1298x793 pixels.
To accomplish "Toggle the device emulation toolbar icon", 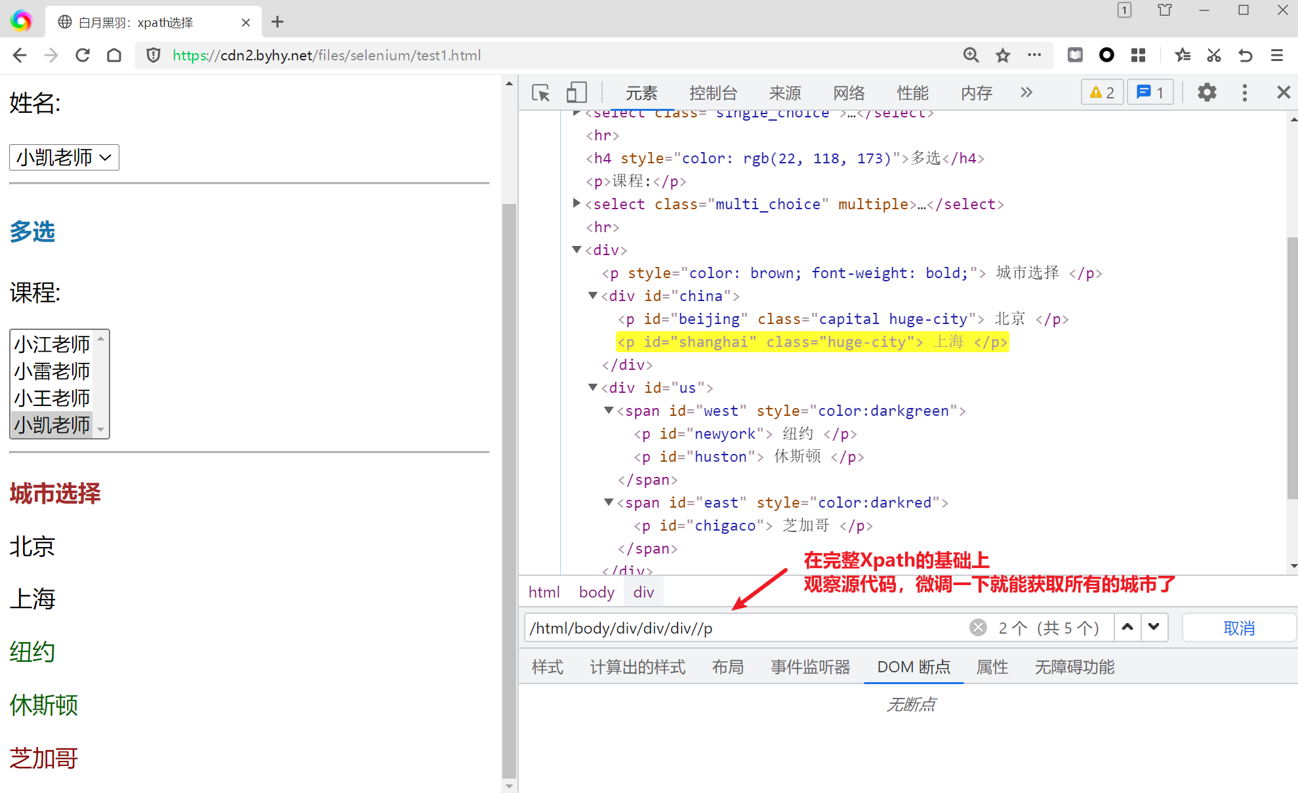I will click(x=577, y=93).
